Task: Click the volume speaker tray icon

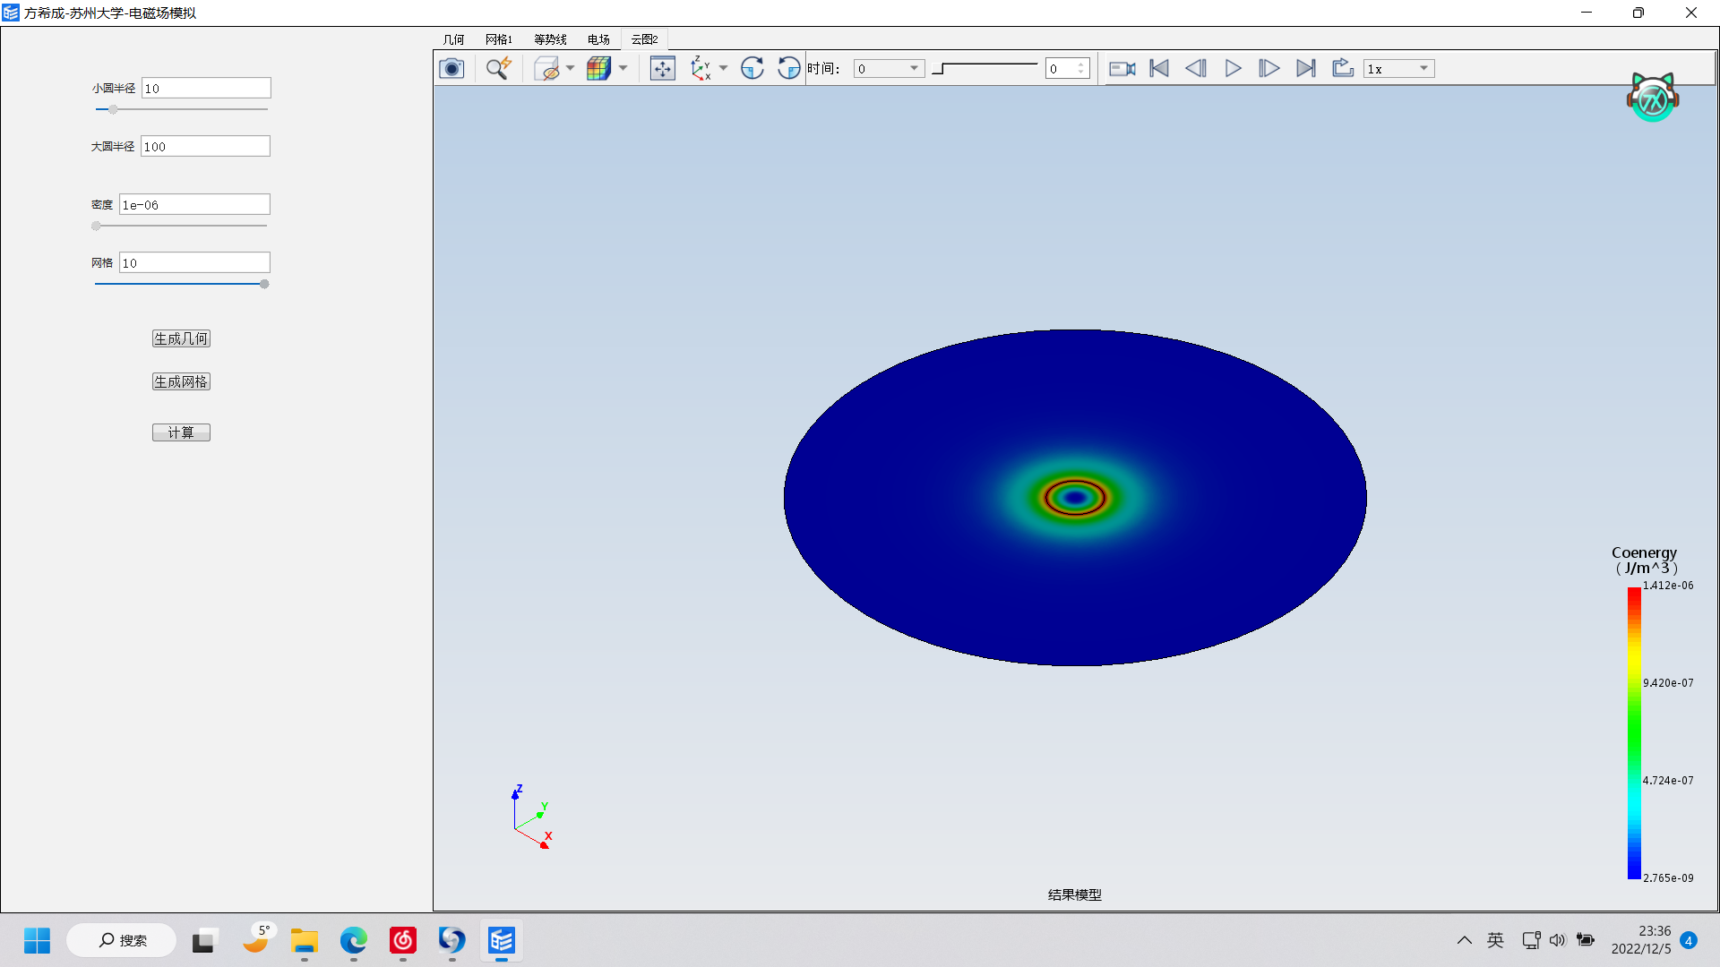Action: [1558, 940]
